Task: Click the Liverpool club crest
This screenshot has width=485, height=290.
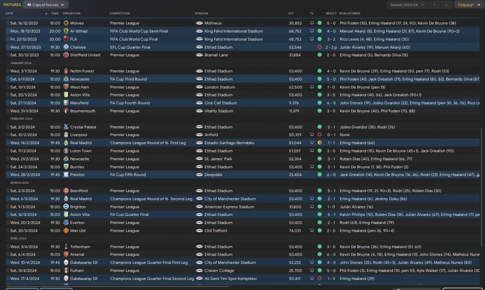Action: pos(66,135)
